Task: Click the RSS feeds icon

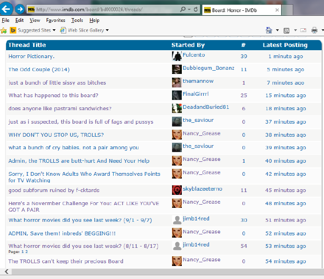Action: coord(286,30)
